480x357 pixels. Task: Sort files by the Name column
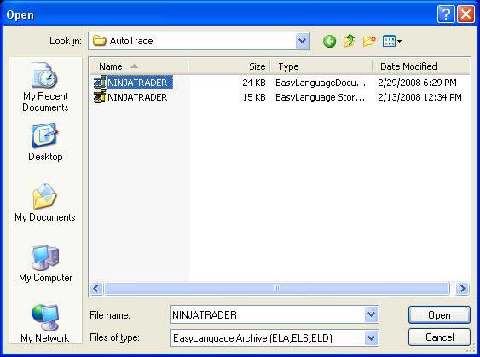(x=139, y=66)
